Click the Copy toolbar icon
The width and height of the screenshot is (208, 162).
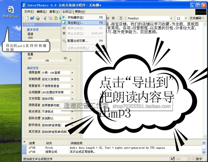pos(50,18)
